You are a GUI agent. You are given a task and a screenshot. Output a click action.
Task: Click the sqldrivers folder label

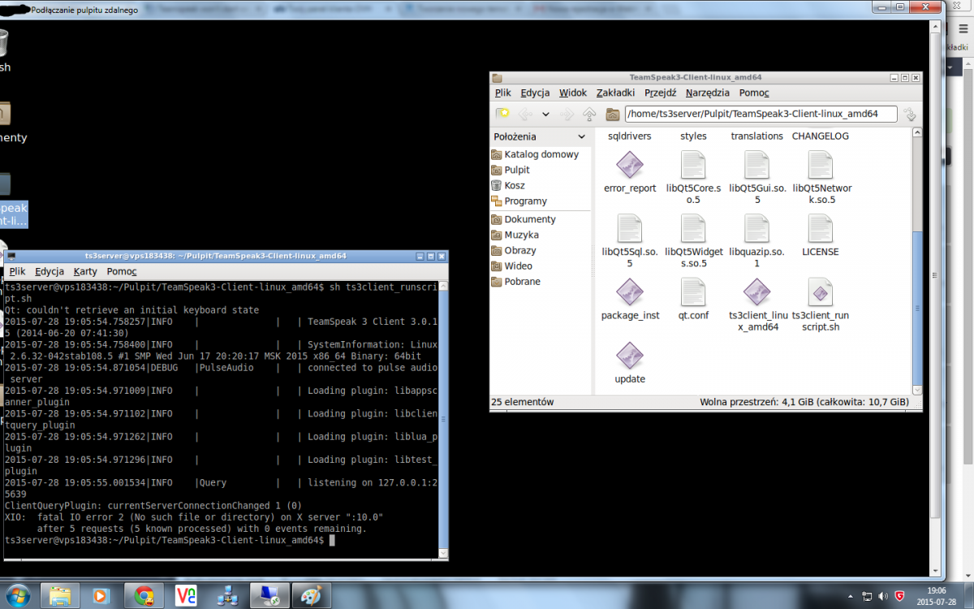pyautogui.click(x=630, y=136)
